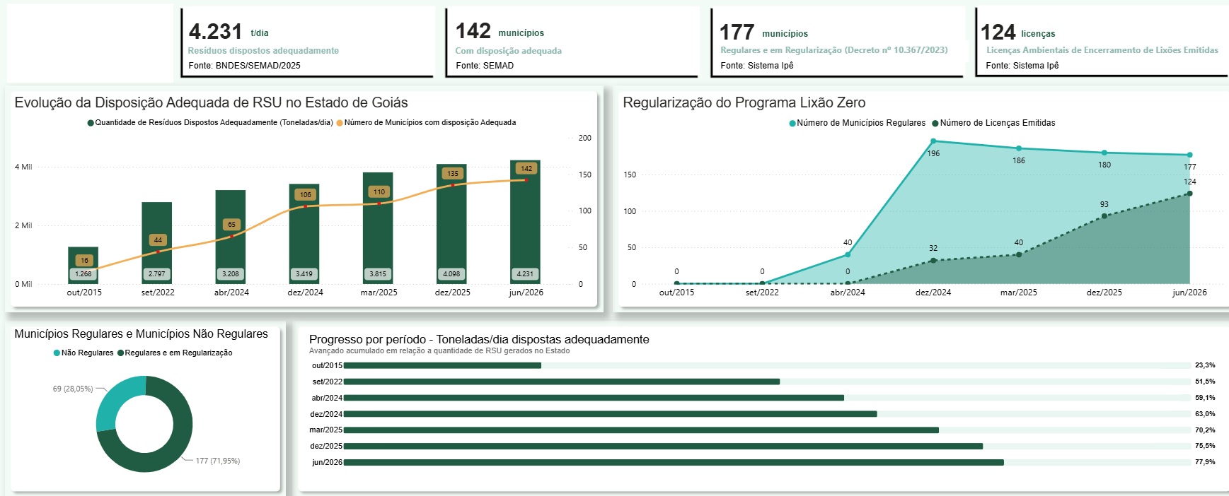Click the orange legend dot for Número de Municípios com disposição
Viewport: 1229px width, 496px height.
point(340,123)
